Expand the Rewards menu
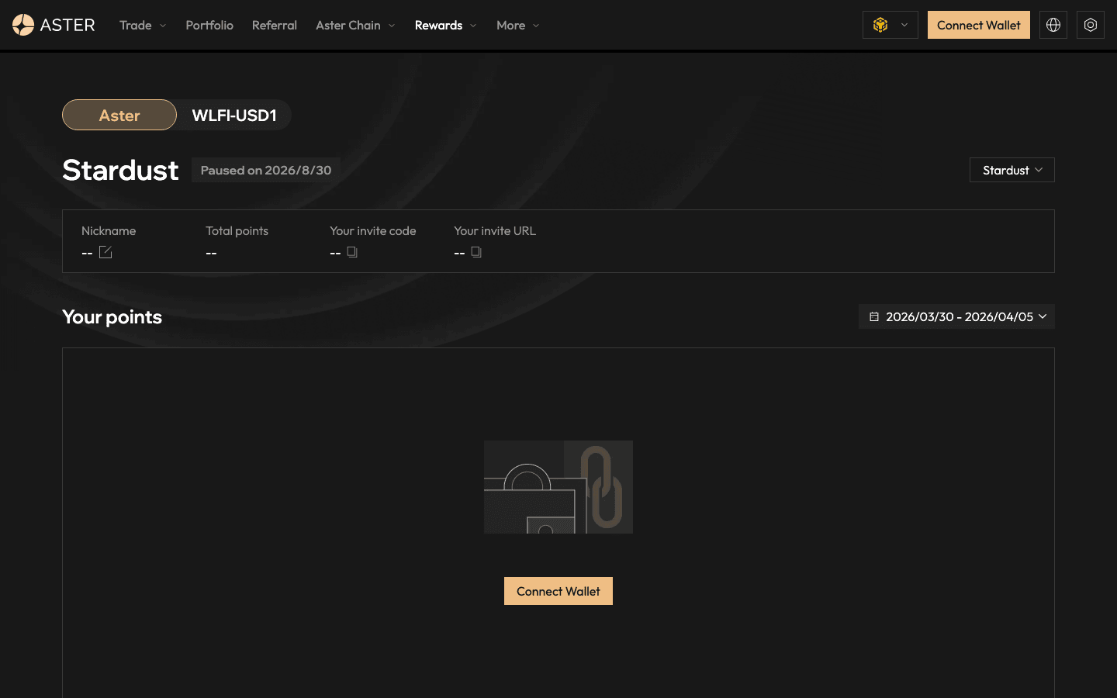Image resolution: width=1117 pixels, height=698 pixels. [446, 25]
